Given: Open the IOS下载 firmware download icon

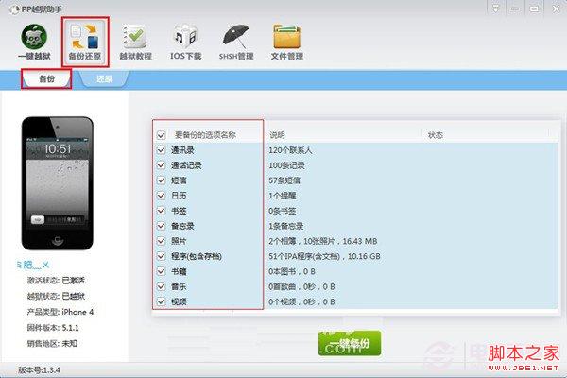Looking at the screenshot, I should tap(185, 42).
